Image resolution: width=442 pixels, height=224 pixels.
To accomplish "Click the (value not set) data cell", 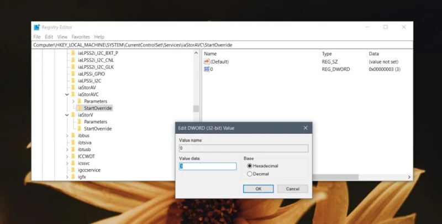I will pos(383,61).
